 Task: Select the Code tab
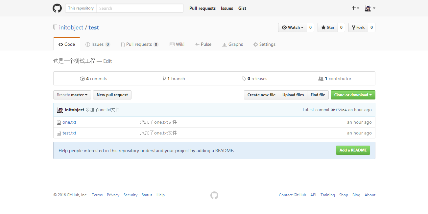click(x=67, y=44)
